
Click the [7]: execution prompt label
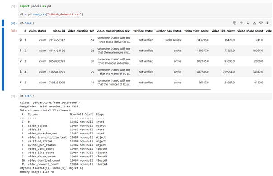(x=14, y=96)
